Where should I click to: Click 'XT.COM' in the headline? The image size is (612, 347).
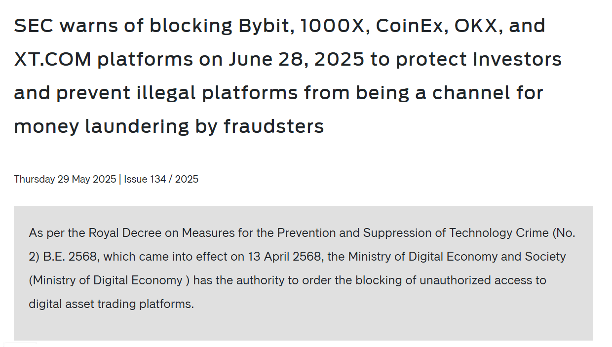coord(53,59)
